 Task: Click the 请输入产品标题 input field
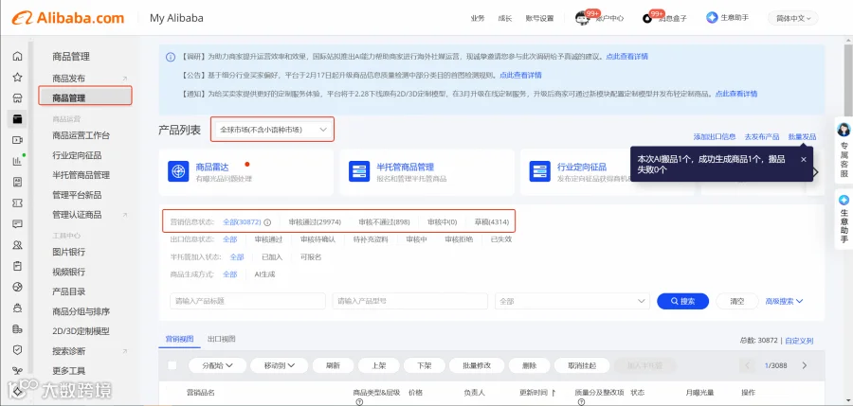tap(247, 301)
